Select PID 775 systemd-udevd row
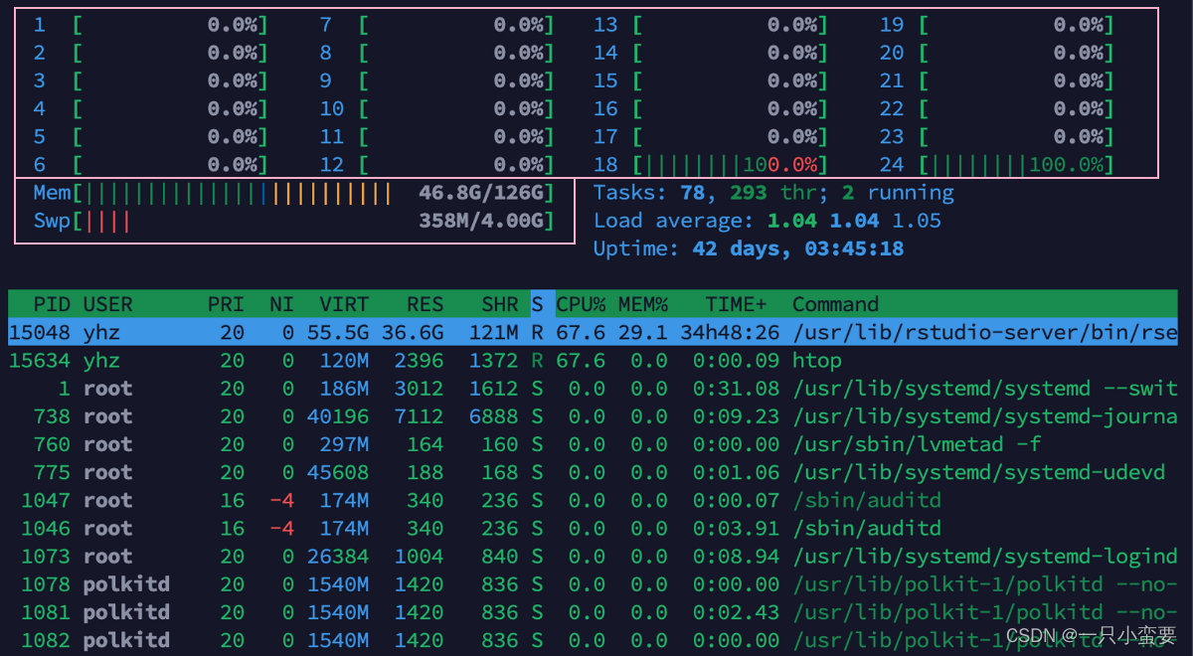 tap(593, 472)
